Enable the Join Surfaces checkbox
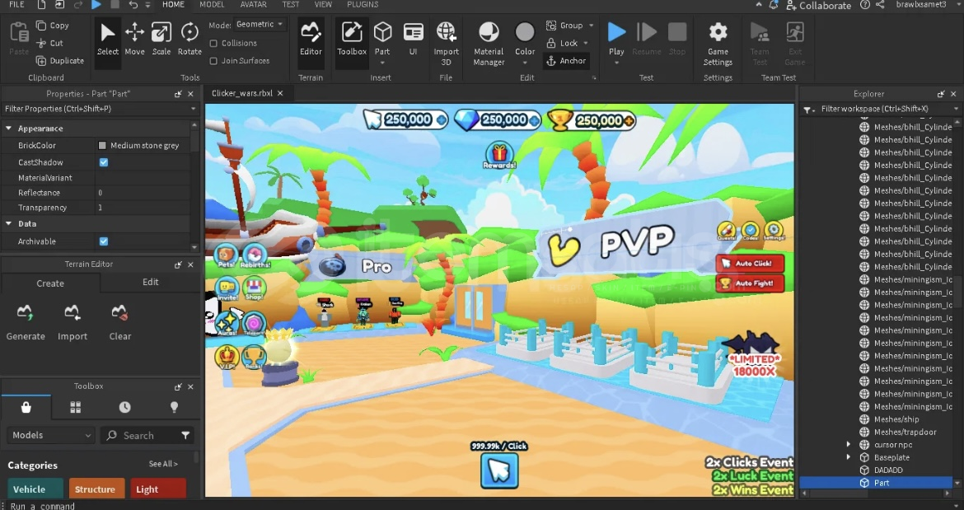The image size is (964, 510). click(x=213, y=61)
